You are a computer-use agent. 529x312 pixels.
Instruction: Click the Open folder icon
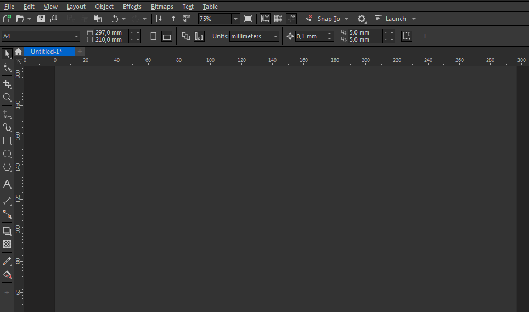tap(20, 19)
